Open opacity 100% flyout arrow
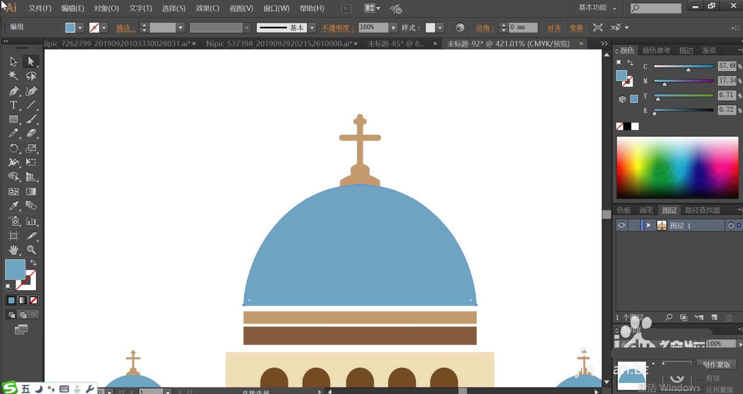Screen dimensions: 743x394 tap(393, 28)
